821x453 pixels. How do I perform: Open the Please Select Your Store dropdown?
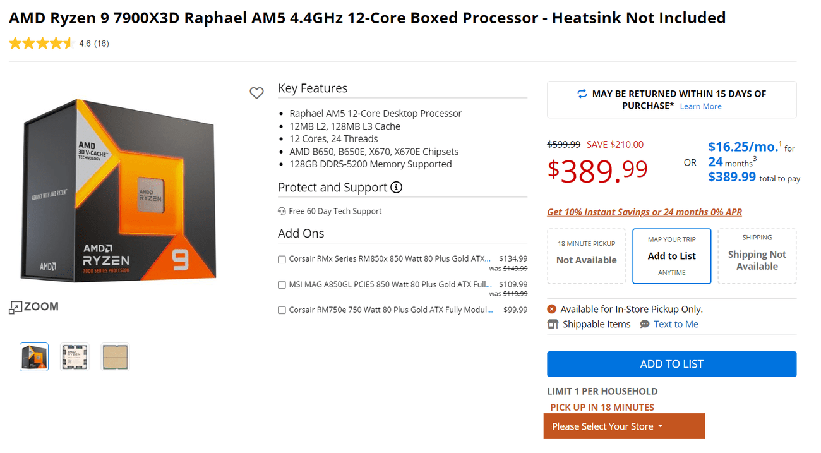(x=624, y=426)
